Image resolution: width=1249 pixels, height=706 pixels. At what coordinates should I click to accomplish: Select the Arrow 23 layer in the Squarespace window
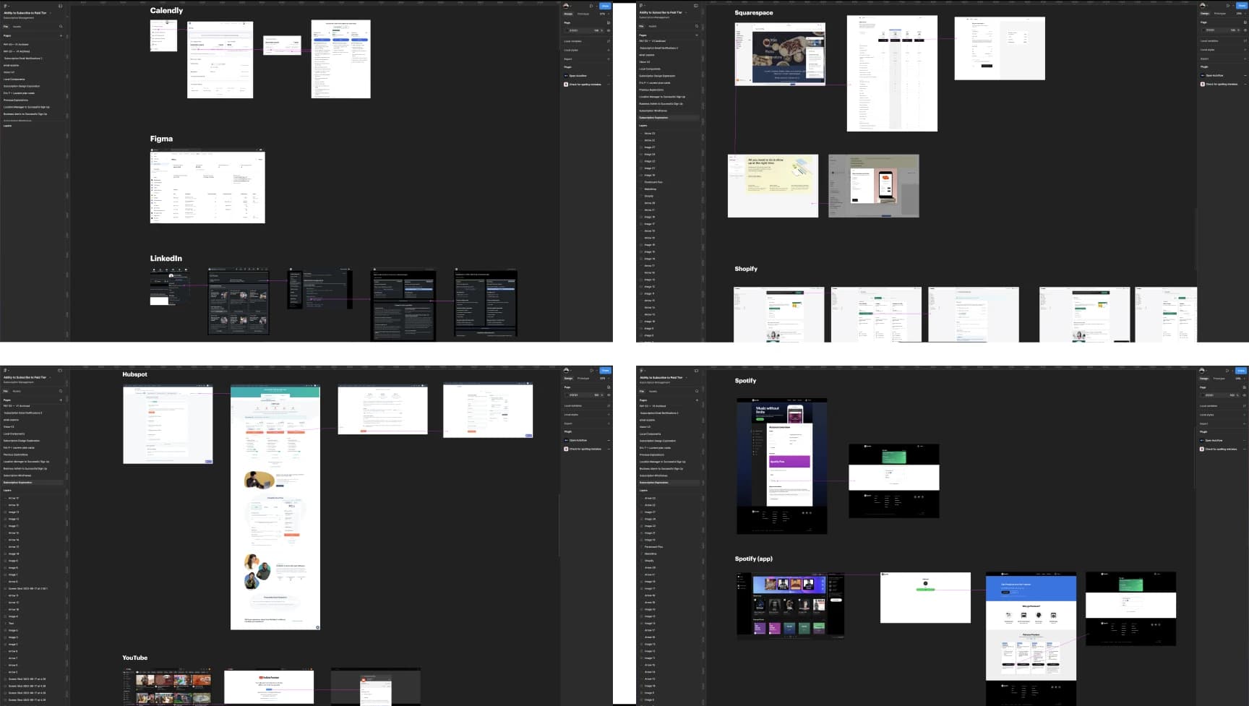pyautogui.click(x=650, y=134)
